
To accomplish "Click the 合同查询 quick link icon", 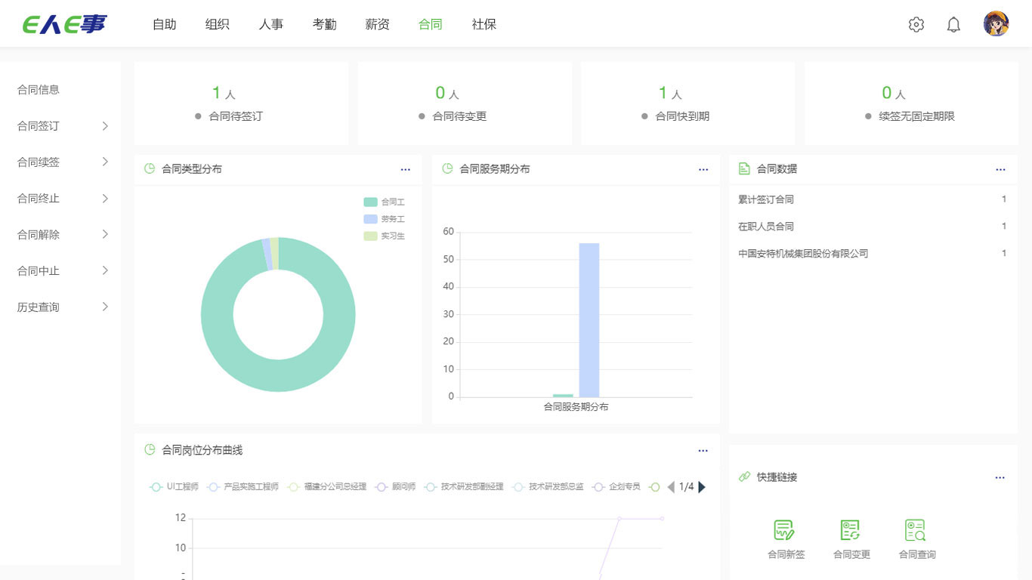I will tap(916, 530).
